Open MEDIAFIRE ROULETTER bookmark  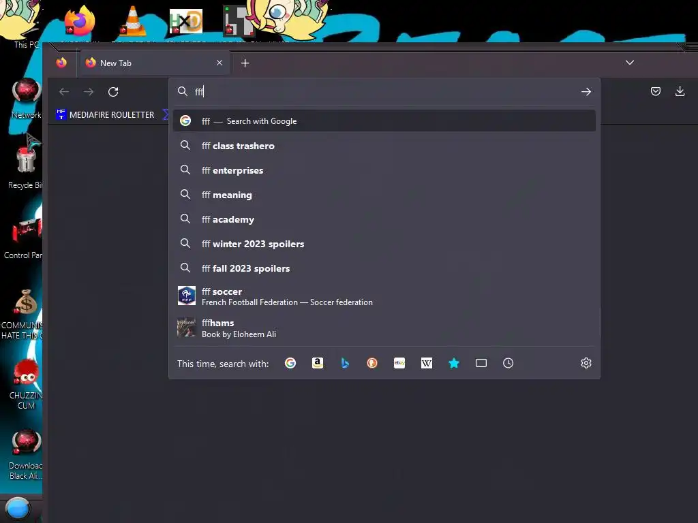tap(106, 114)
